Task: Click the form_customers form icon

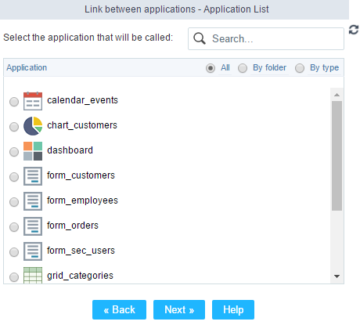Action: pyautogui.click(x=33, y=176)
